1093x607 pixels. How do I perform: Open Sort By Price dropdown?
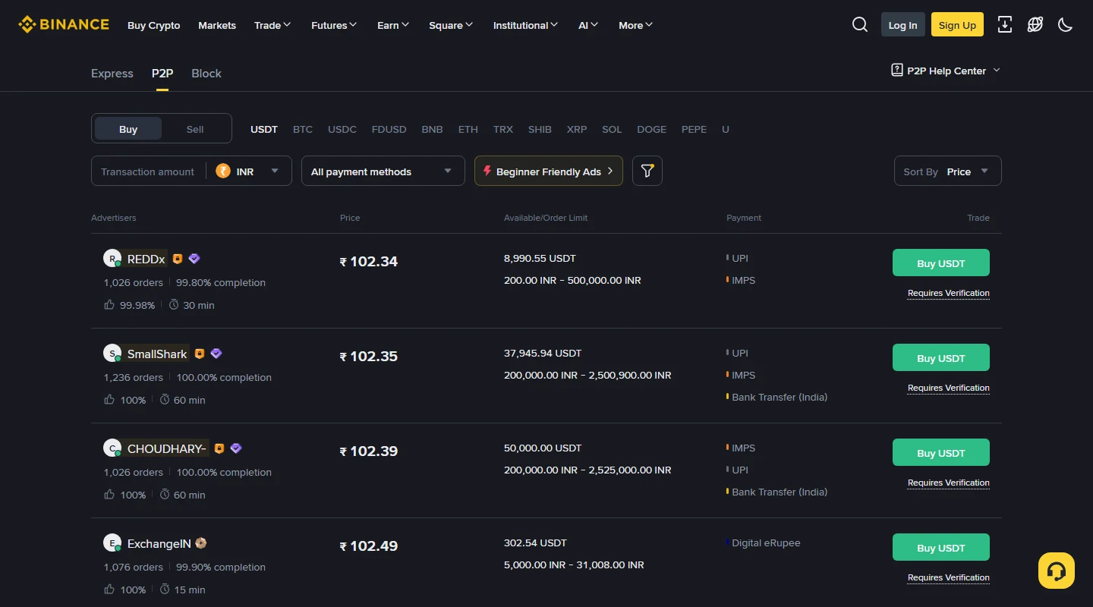948,171
